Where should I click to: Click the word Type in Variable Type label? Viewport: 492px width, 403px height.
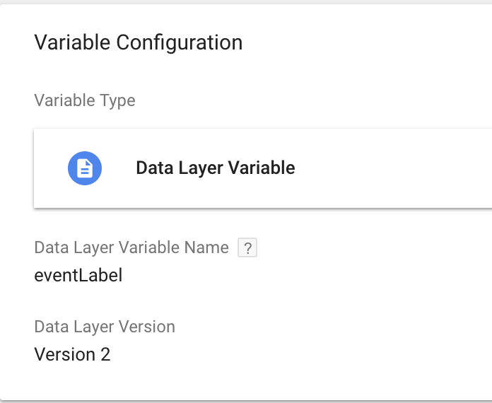coord(117,100)
